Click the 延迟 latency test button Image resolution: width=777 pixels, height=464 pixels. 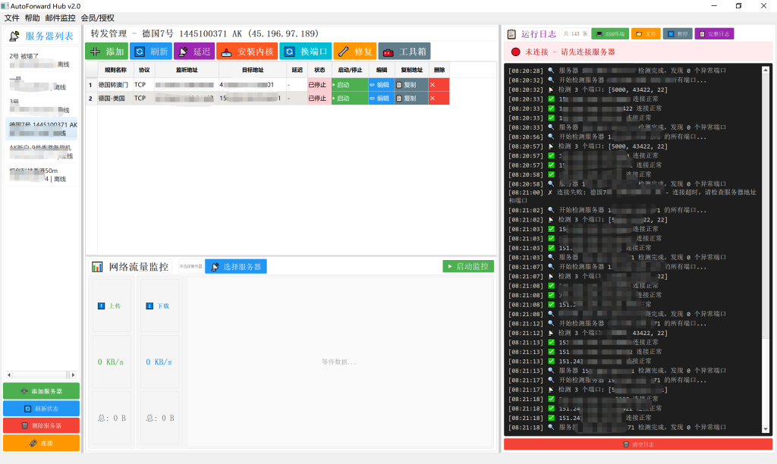(x=194, y=52)
